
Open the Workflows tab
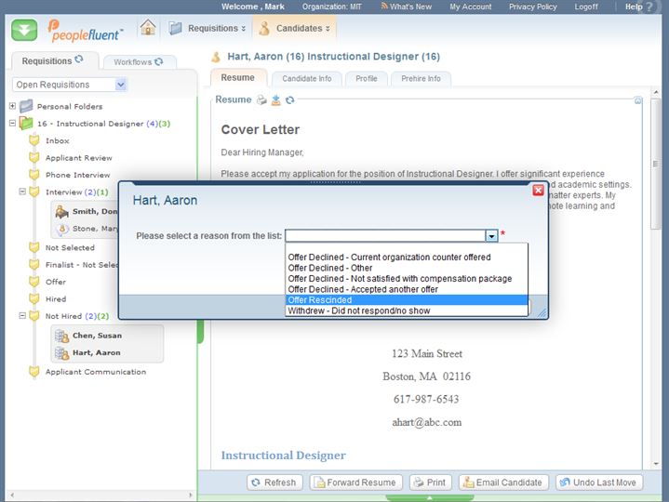pyautogui.click(x=132, y=61)
